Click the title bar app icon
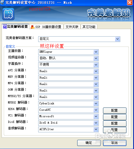 2,2
